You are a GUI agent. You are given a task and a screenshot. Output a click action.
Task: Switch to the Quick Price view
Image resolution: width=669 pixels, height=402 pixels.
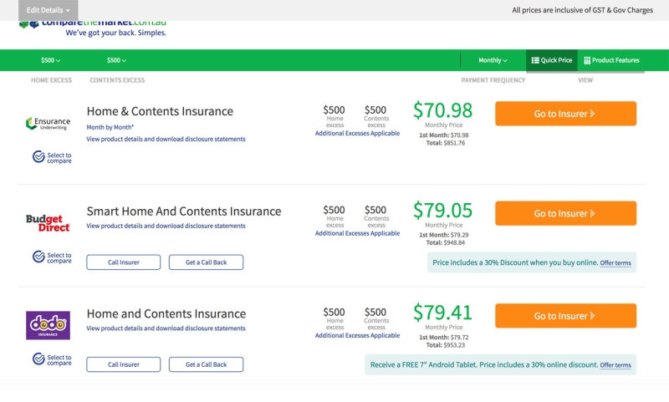pos(552,60)
